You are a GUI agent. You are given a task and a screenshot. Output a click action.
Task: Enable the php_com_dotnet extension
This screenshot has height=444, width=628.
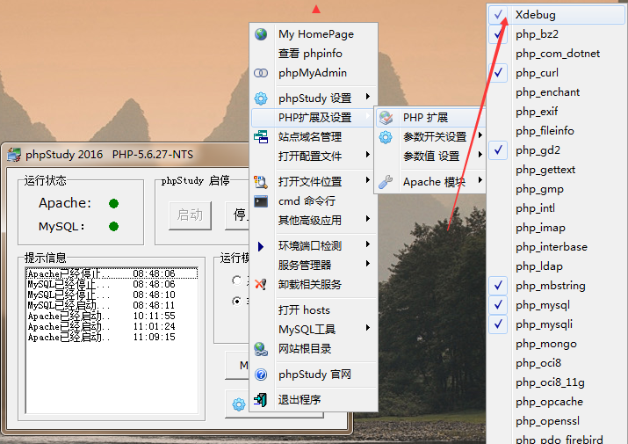557,54
